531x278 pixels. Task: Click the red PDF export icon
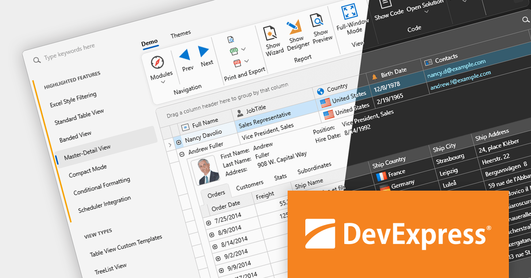point(237,63)
